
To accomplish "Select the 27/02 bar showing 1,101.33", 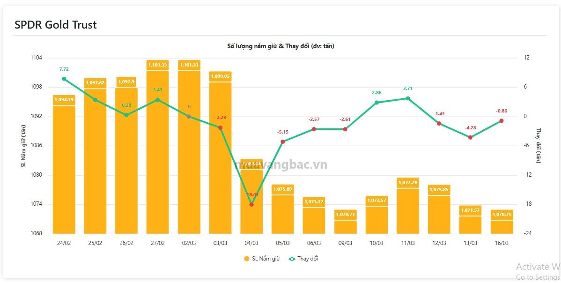I will pos(157,152).
